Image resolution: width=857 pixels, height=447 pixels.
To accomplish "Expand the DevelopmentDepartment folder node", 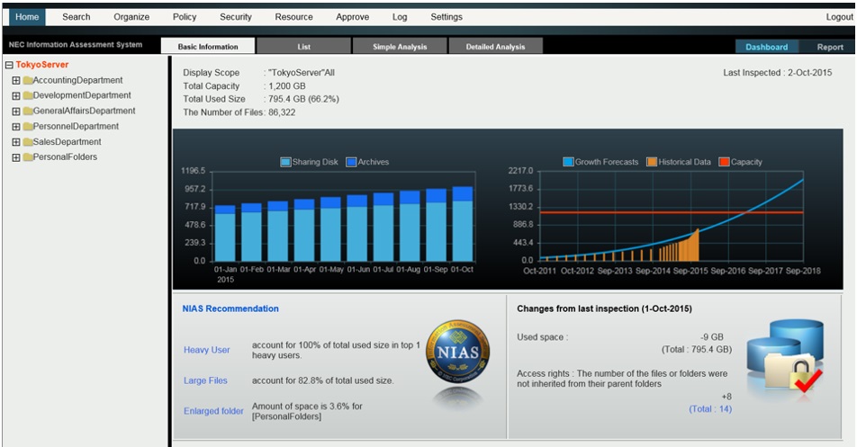I will point(16,95).
